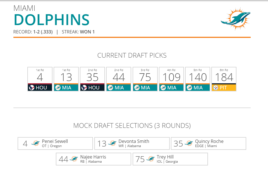The width and height of the screenshot is (268, 178).
Task: Click the Dolphins logo beside Devonta Smith
Action: pos(112,143)
